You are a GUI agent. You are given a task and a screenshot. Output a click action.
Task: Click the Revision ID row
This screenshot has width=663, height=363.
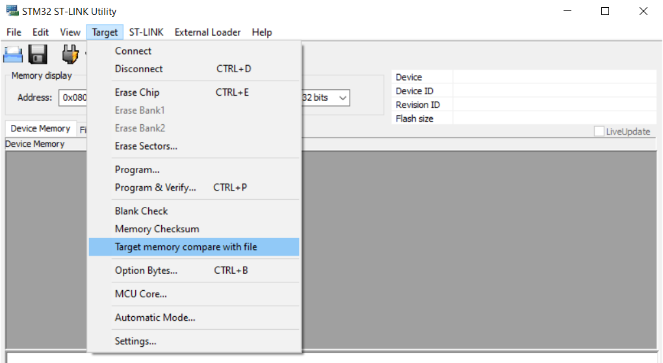tap(524, 105)
